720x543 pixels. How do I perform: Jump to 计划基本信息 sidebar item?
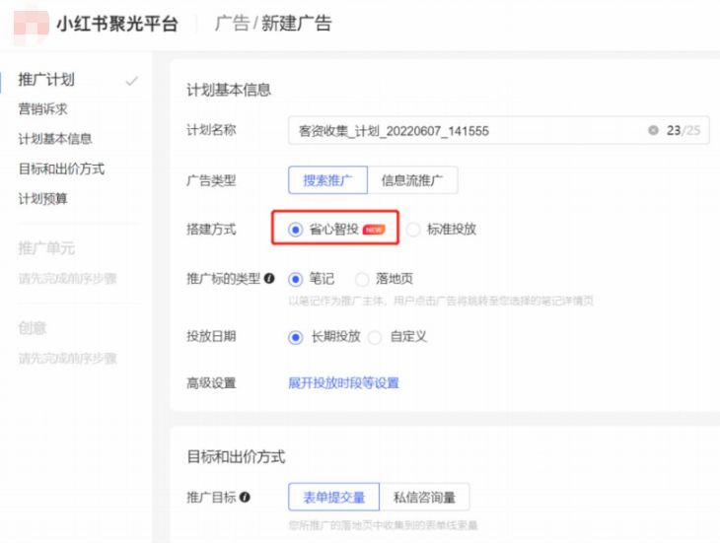[55, 139]
